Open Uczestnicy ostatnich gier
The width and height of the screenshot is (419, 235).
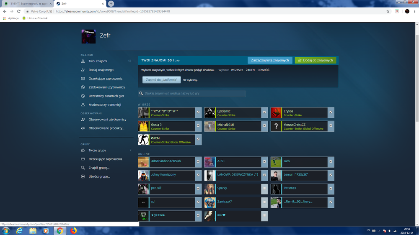(x=106, y=96)
